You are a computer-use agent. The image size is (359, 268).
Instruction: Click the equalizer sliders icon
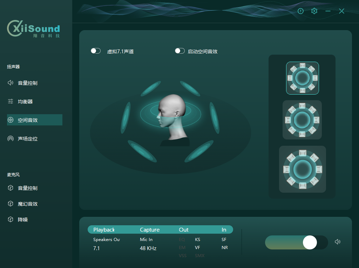pos(11,102)
